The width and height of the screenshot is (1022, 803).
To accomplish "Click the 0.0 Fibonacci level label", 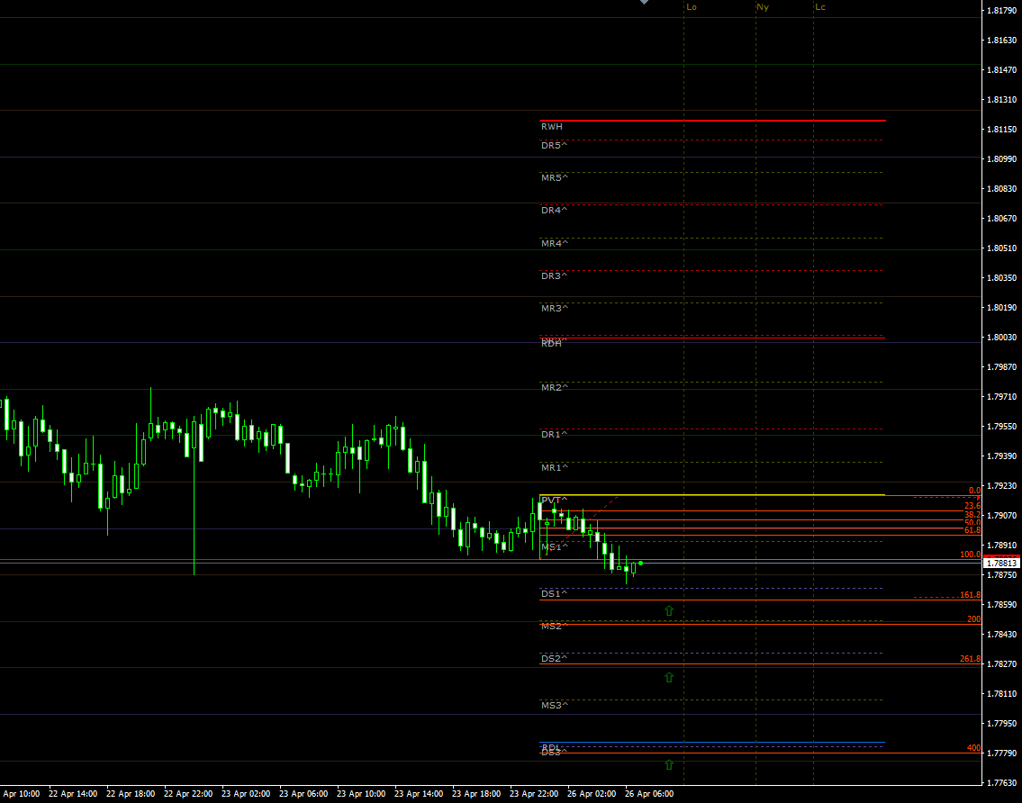I will click(974, 491).
